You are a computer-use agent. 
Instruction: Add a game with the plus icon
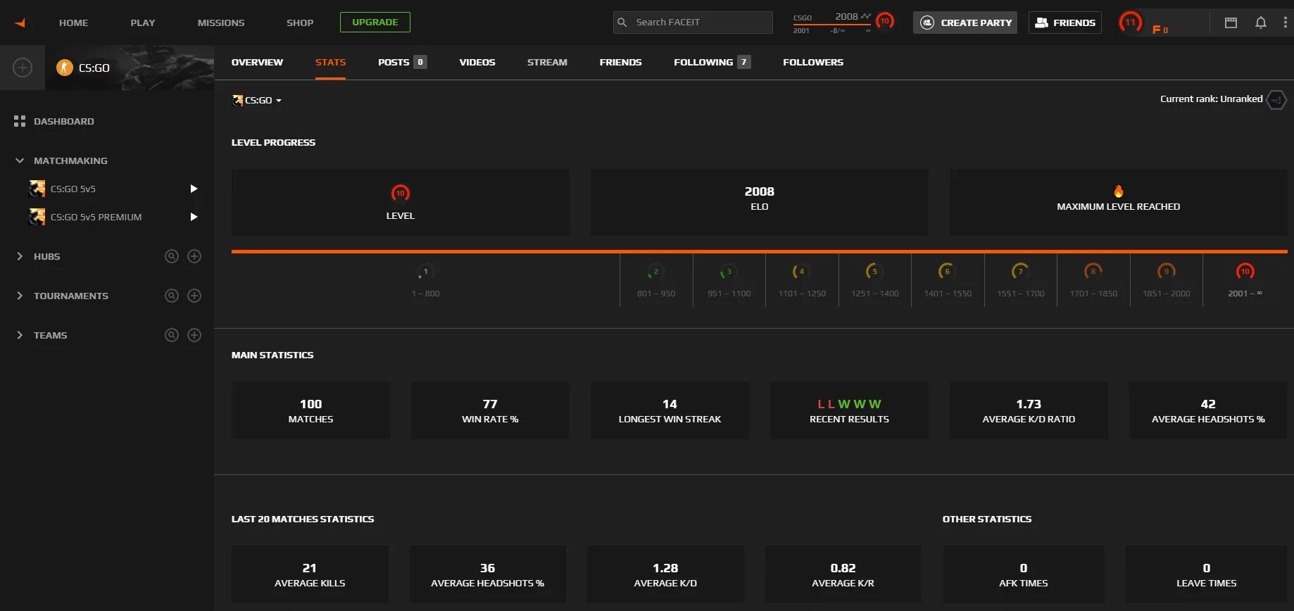[x=23, y=68]
